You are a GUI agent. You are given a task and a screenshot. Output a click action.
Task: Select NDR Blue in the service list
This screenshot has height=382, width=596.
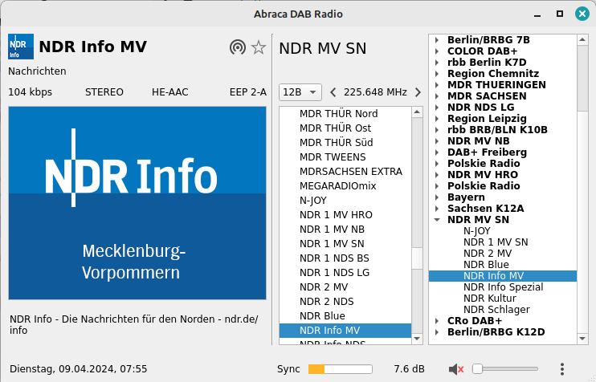321,315
